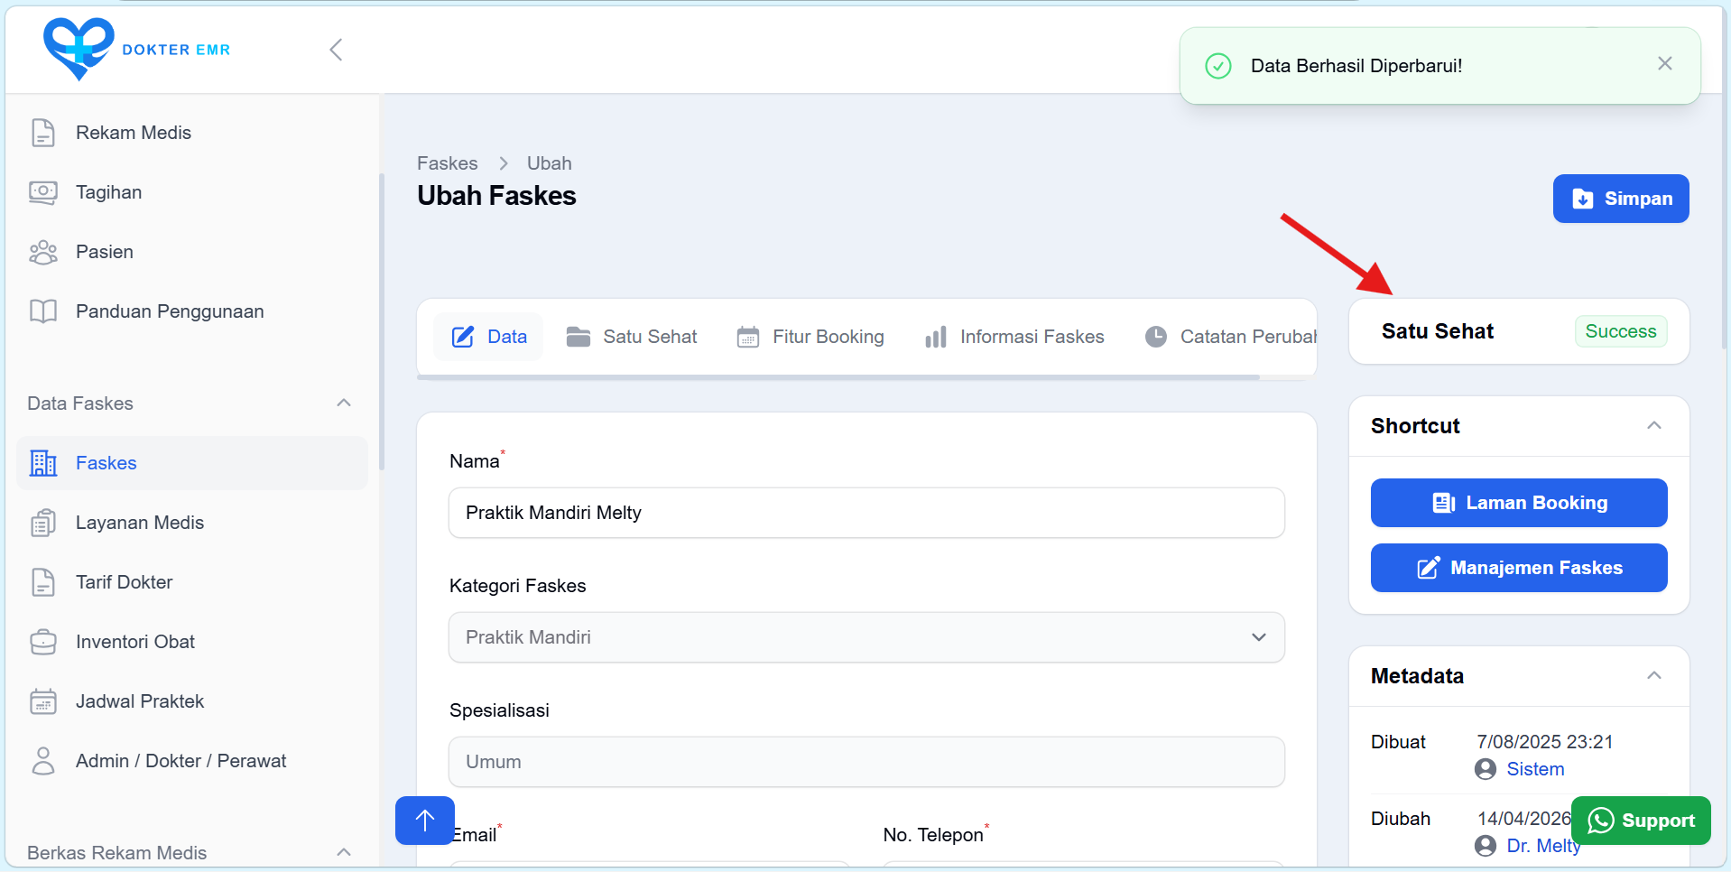Open the Catatan Perubahan tab
Image resolution: width=1731 pixels, height=872 pixels.
coord(1231,337)
